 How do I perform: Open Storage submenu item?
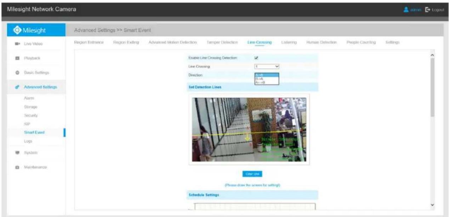31,107
